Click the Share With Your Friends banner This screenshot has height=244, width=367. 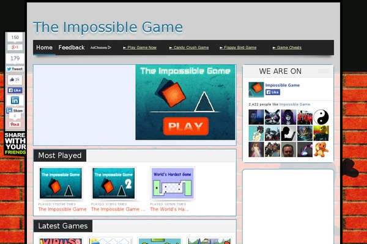point(15,143)
